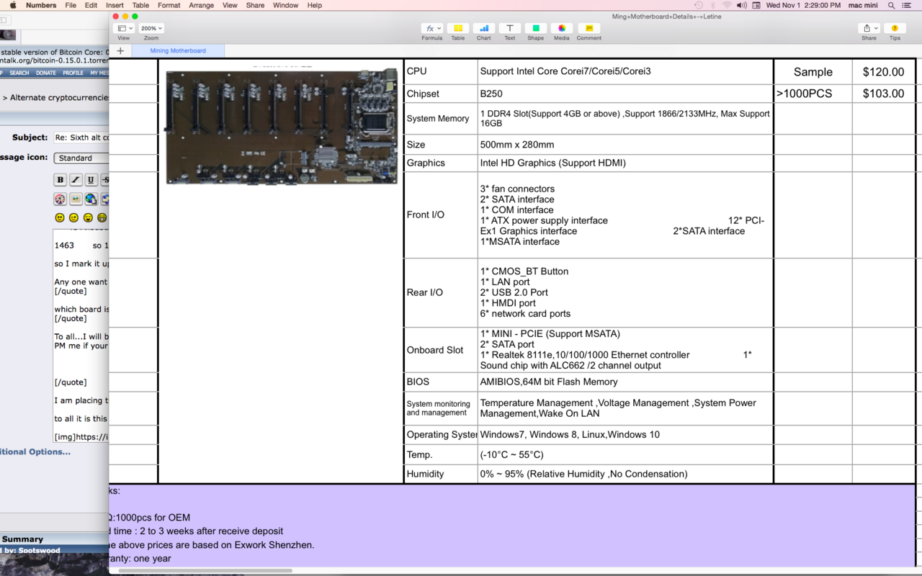Open the View menu in menu bar
This screenshot has height=576, width=922.
230,5
